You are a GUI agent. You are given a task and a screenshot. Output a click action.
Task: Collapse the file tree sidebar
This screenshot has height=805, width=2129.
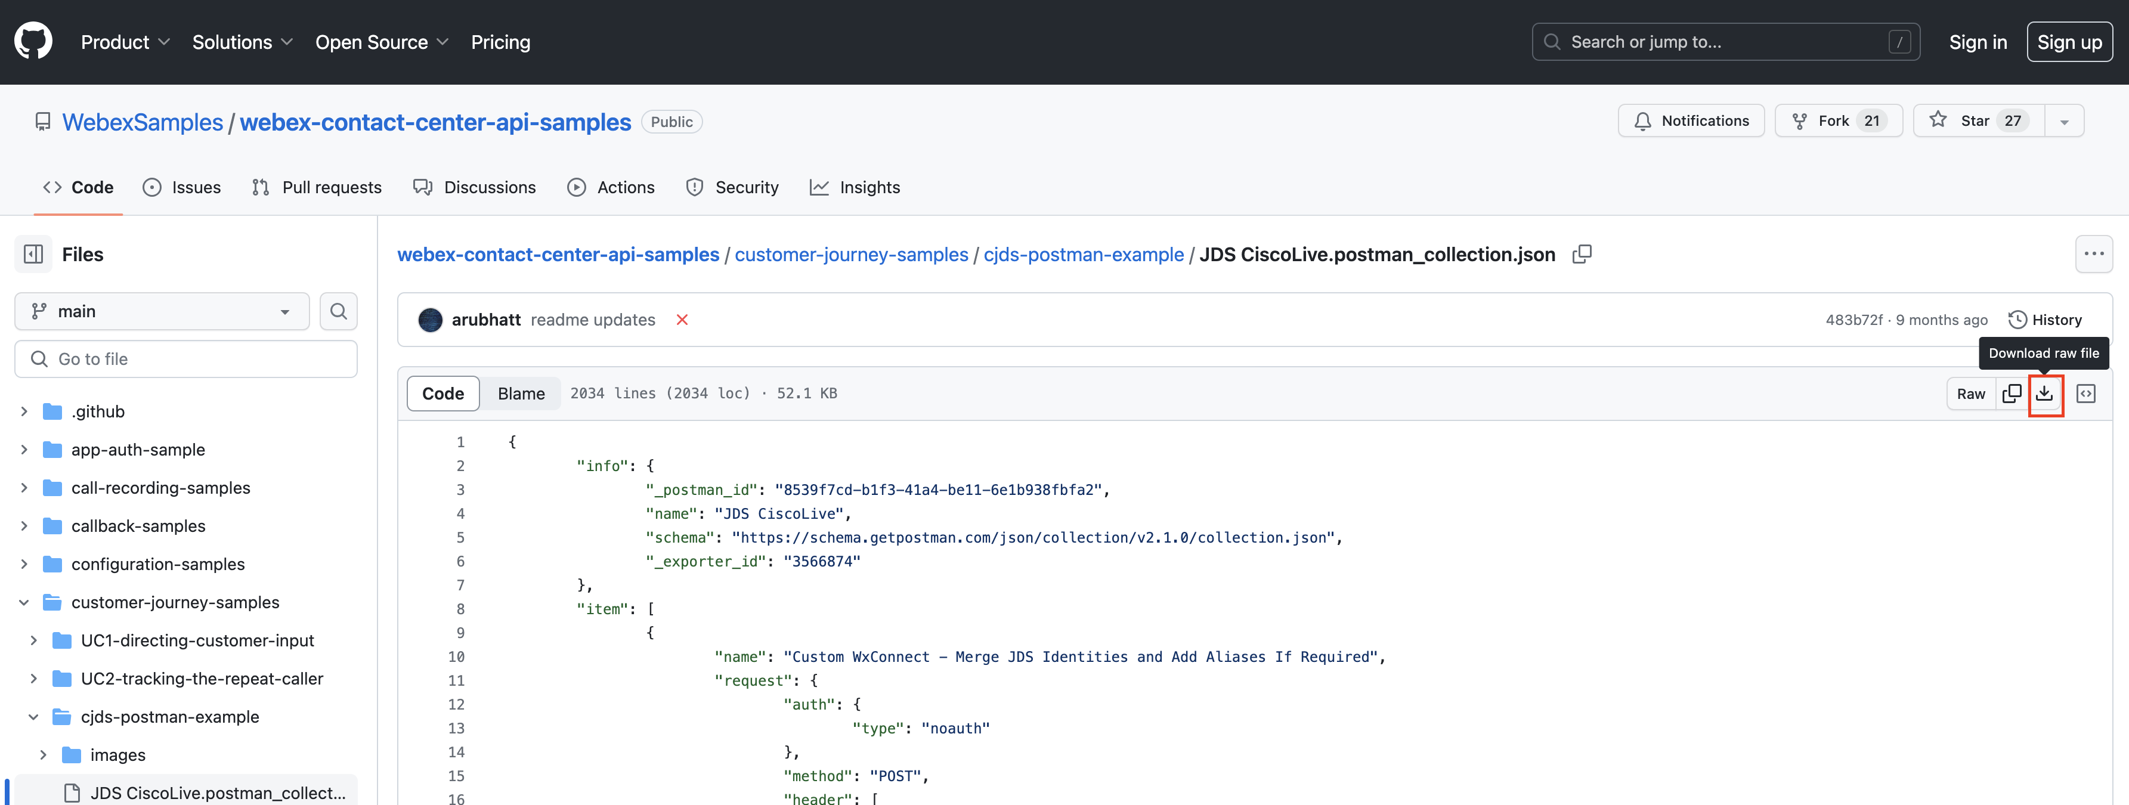[x=34, y=255]
